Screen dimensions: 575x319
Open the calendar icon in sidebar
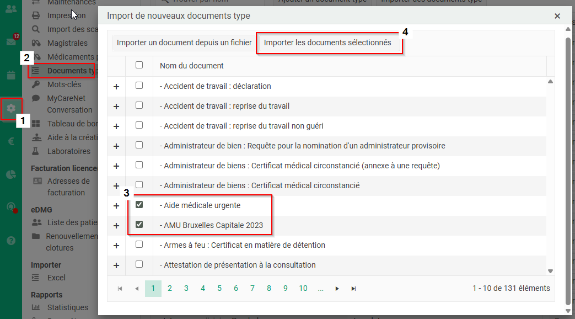[11, 75]
